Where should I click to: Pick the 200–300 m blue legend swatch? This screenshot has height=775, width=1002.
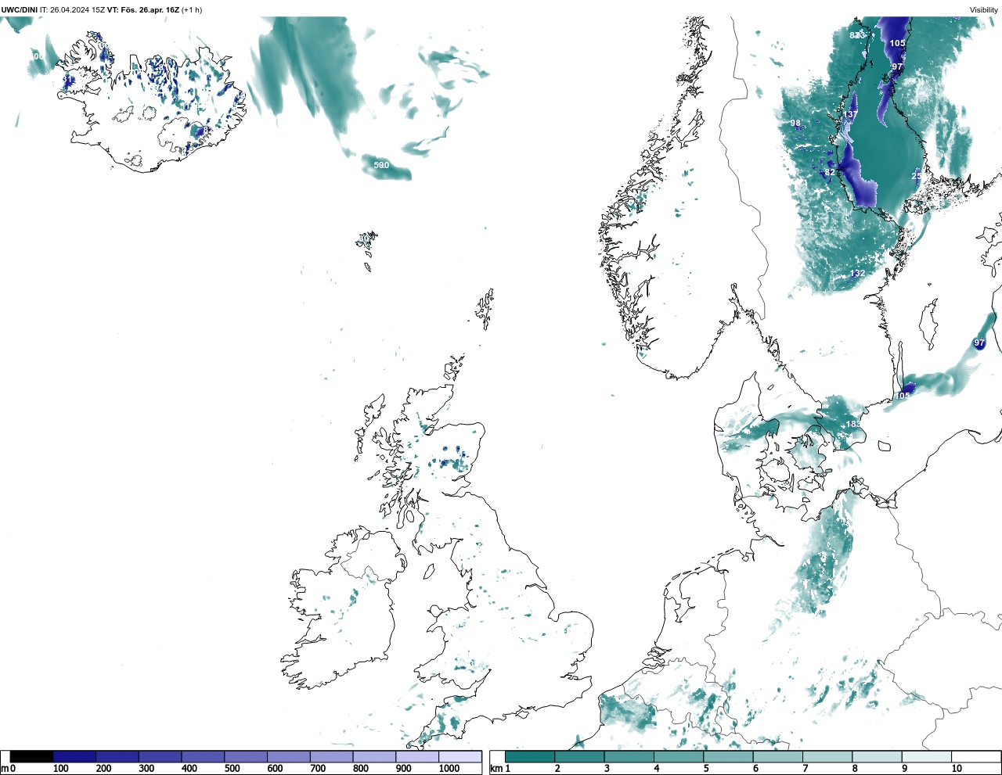pos(117,756)
